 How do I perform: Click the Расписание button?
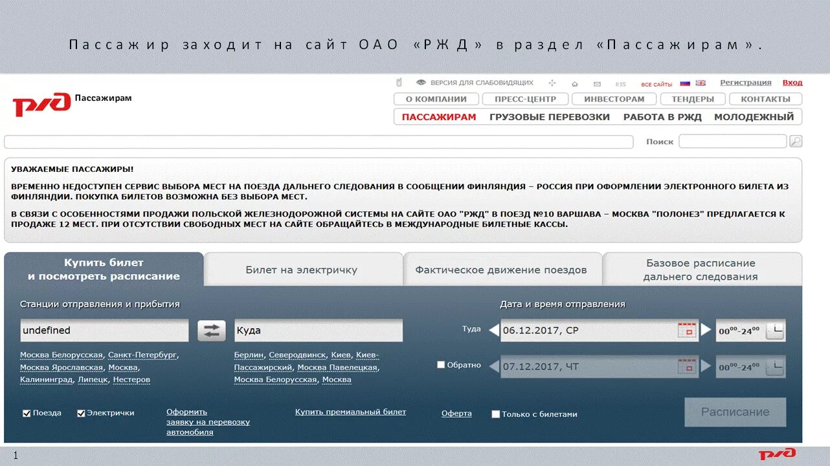pos(735,412)
